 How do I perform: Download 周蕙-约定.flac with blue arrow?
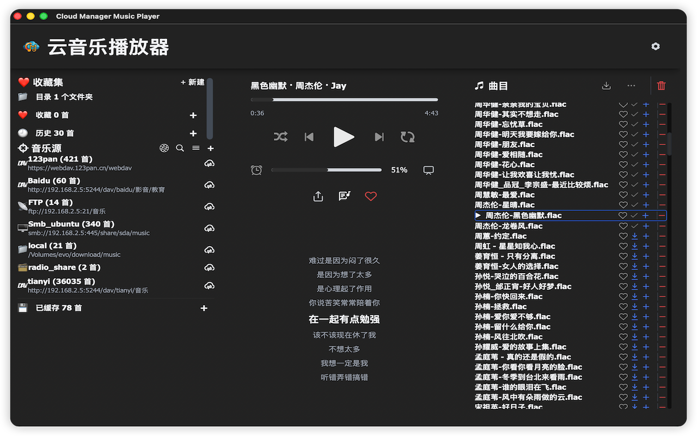(x=634, y=236)
